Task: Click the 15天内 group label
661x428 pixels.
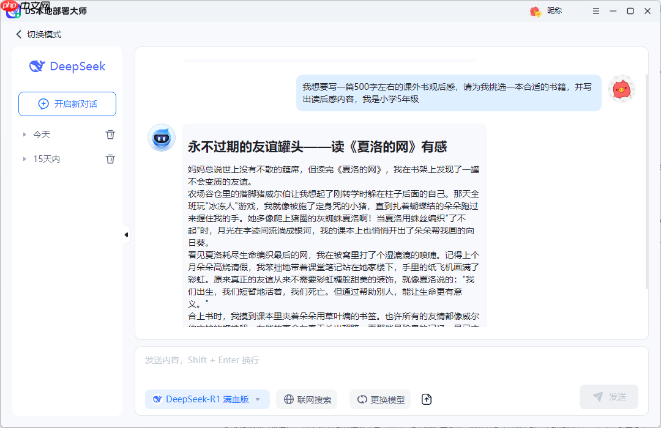Action: pyautogui.click(x=47, y=159)
